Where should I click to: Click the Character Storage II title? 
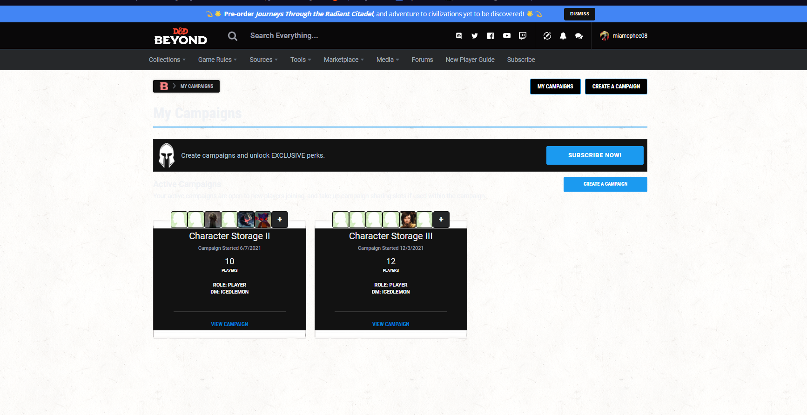click(x=229, y=236)
